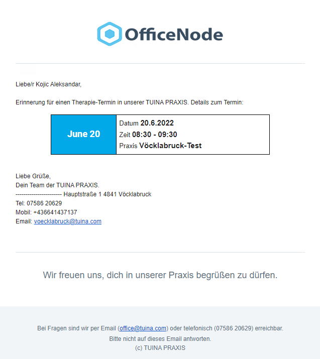320x359 pixels.
Task: Click the Tel: 07586 20629 line
Action: pos(39,203)
